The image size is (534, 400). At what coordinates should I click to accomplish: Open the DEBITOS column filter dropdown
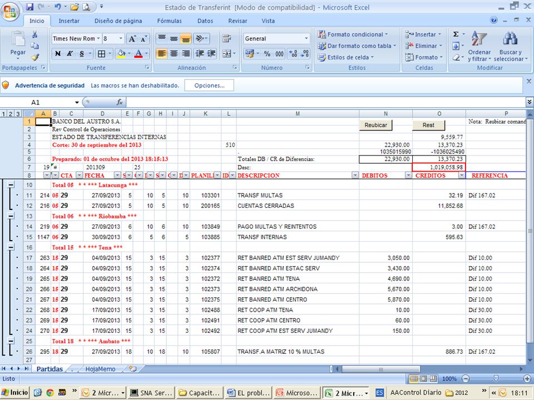408,175
